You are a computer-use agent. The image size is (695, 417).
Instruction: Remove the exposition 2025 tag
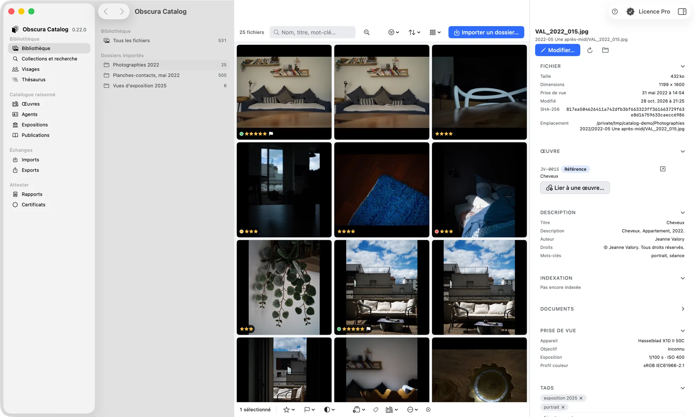[581, 398]
